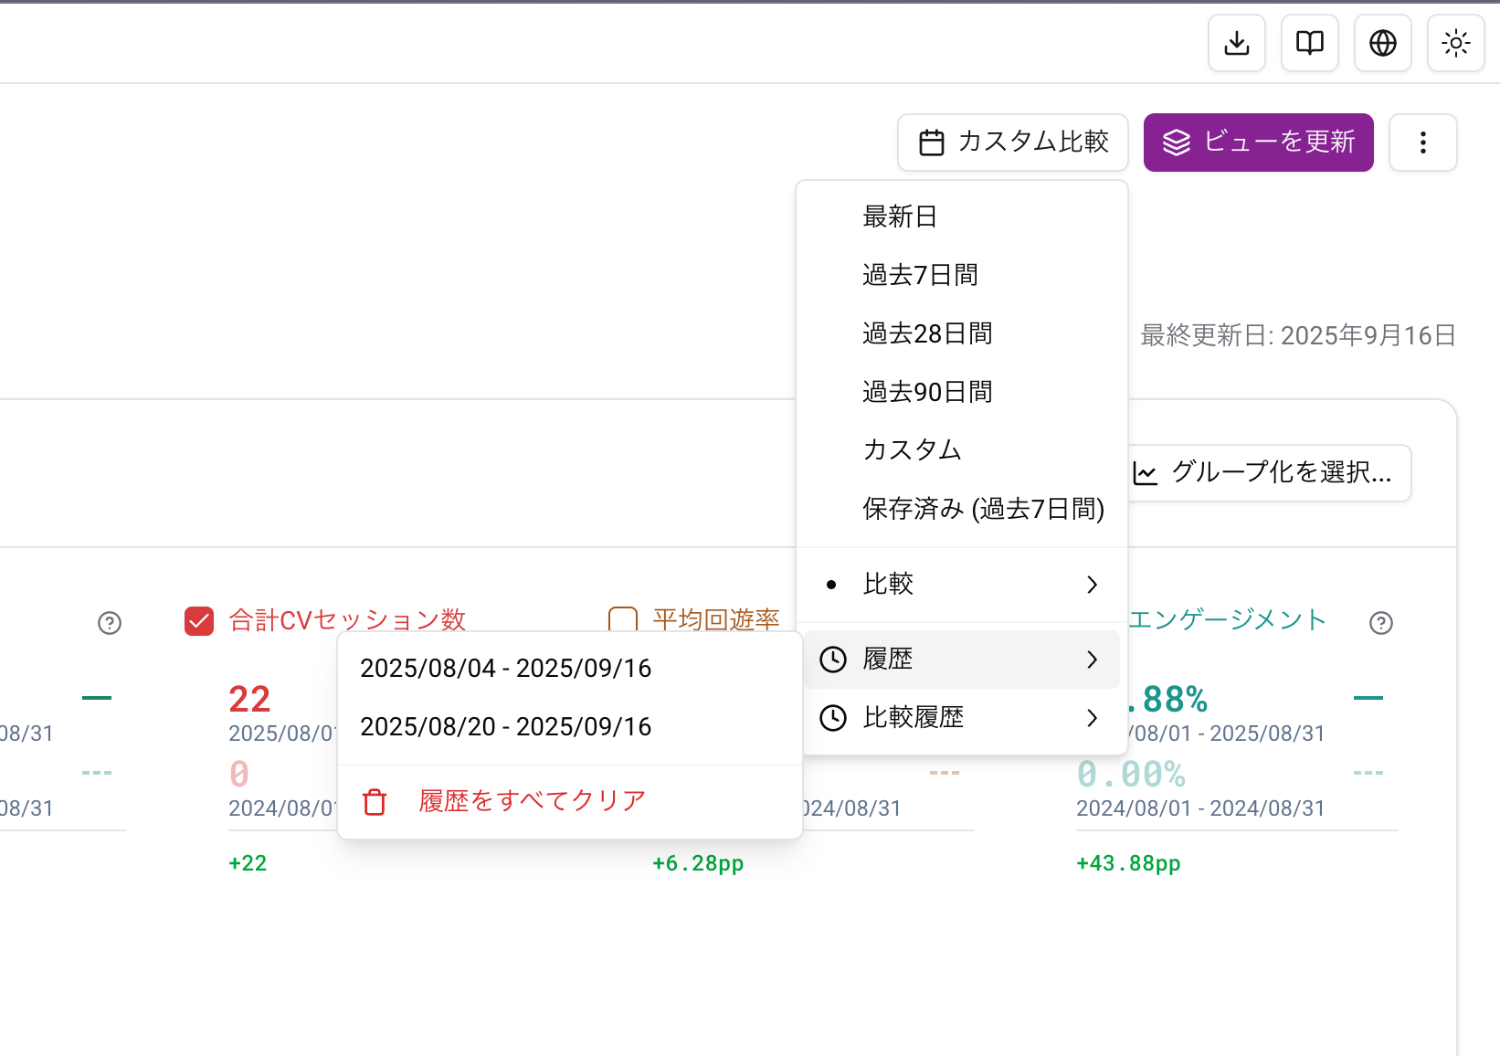This screenshot has width=1500, height=1056.
Task: Click the help question mark near エンゲージメント
Action: (x=1381, y=623)
